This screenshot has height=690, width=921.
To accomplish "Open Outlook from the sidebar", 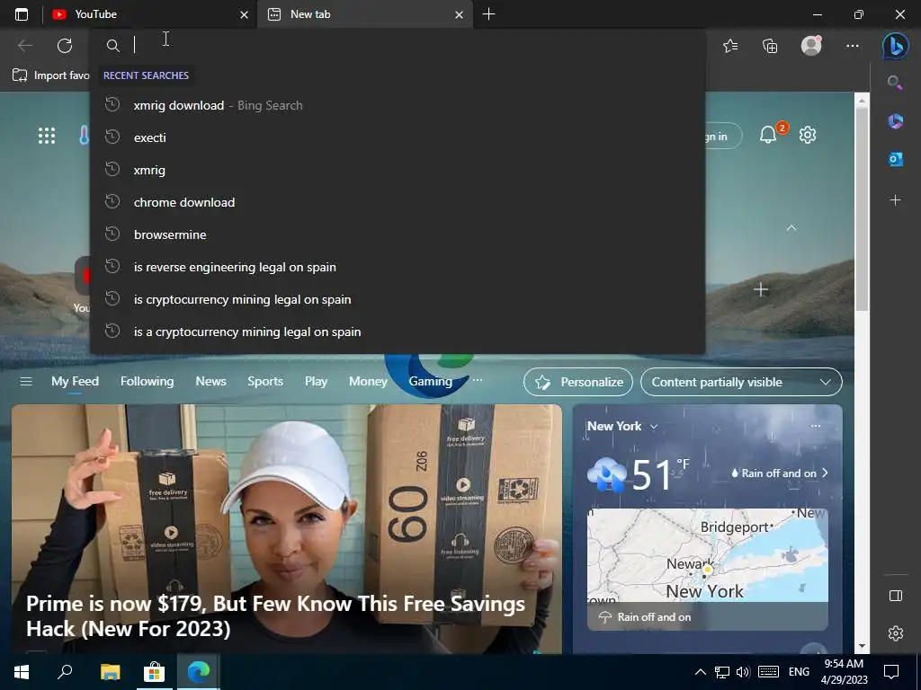I will pyautogui.click(x=895, y=159).
